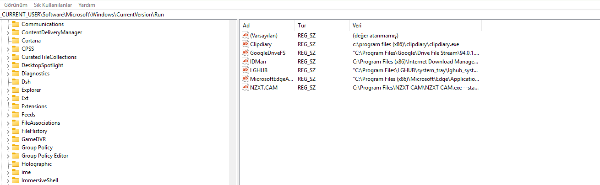Select the Ext folder icon
Viewport: 600px width, 185px height.
(x=15, y=98)
